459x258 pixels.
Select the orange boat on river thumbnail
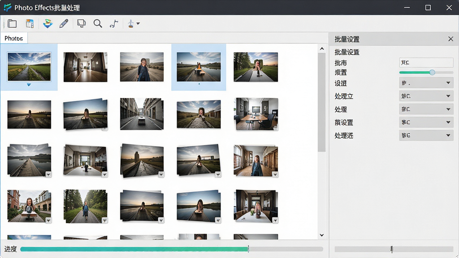[x=199, y=67]
